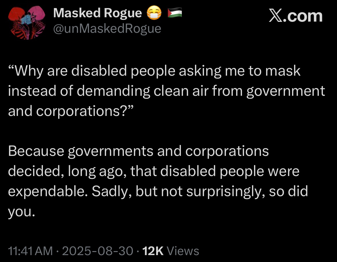Click the face mask emoji beside the name
This screenshot has height=262, width=337.
154,13
